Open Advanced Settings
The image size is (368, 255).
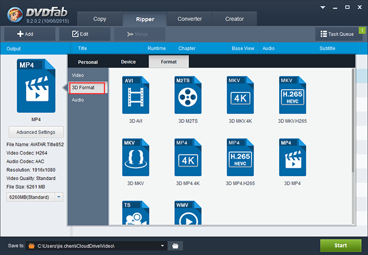[36, 132]
